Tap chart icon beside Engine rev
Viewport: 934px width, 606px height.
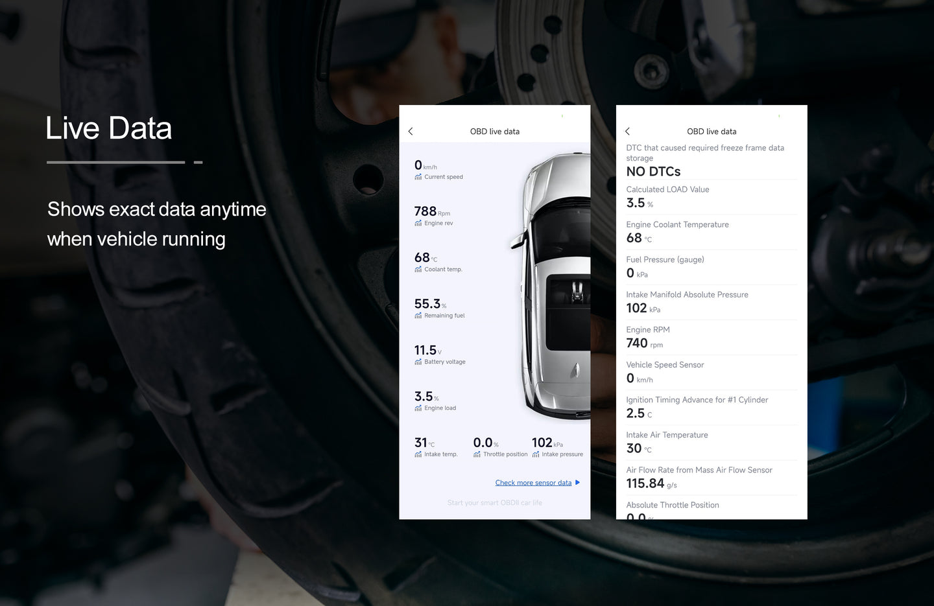coord(418,224)
